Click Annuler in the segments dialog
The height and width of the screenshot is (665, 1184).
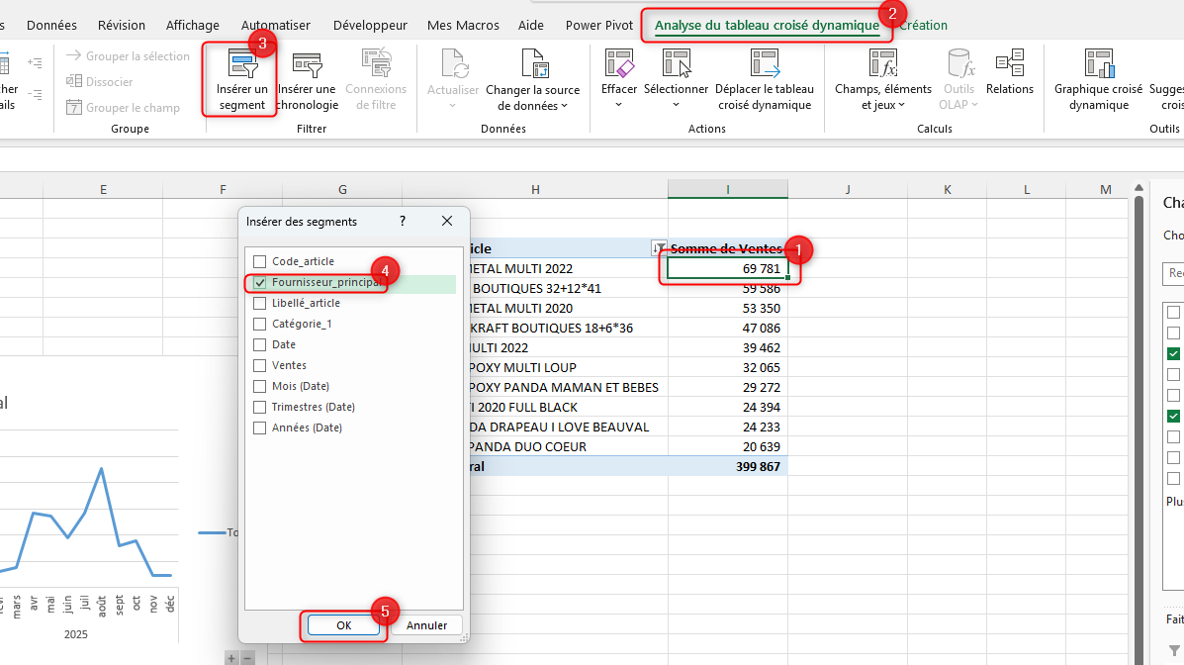tap(426, 625)
